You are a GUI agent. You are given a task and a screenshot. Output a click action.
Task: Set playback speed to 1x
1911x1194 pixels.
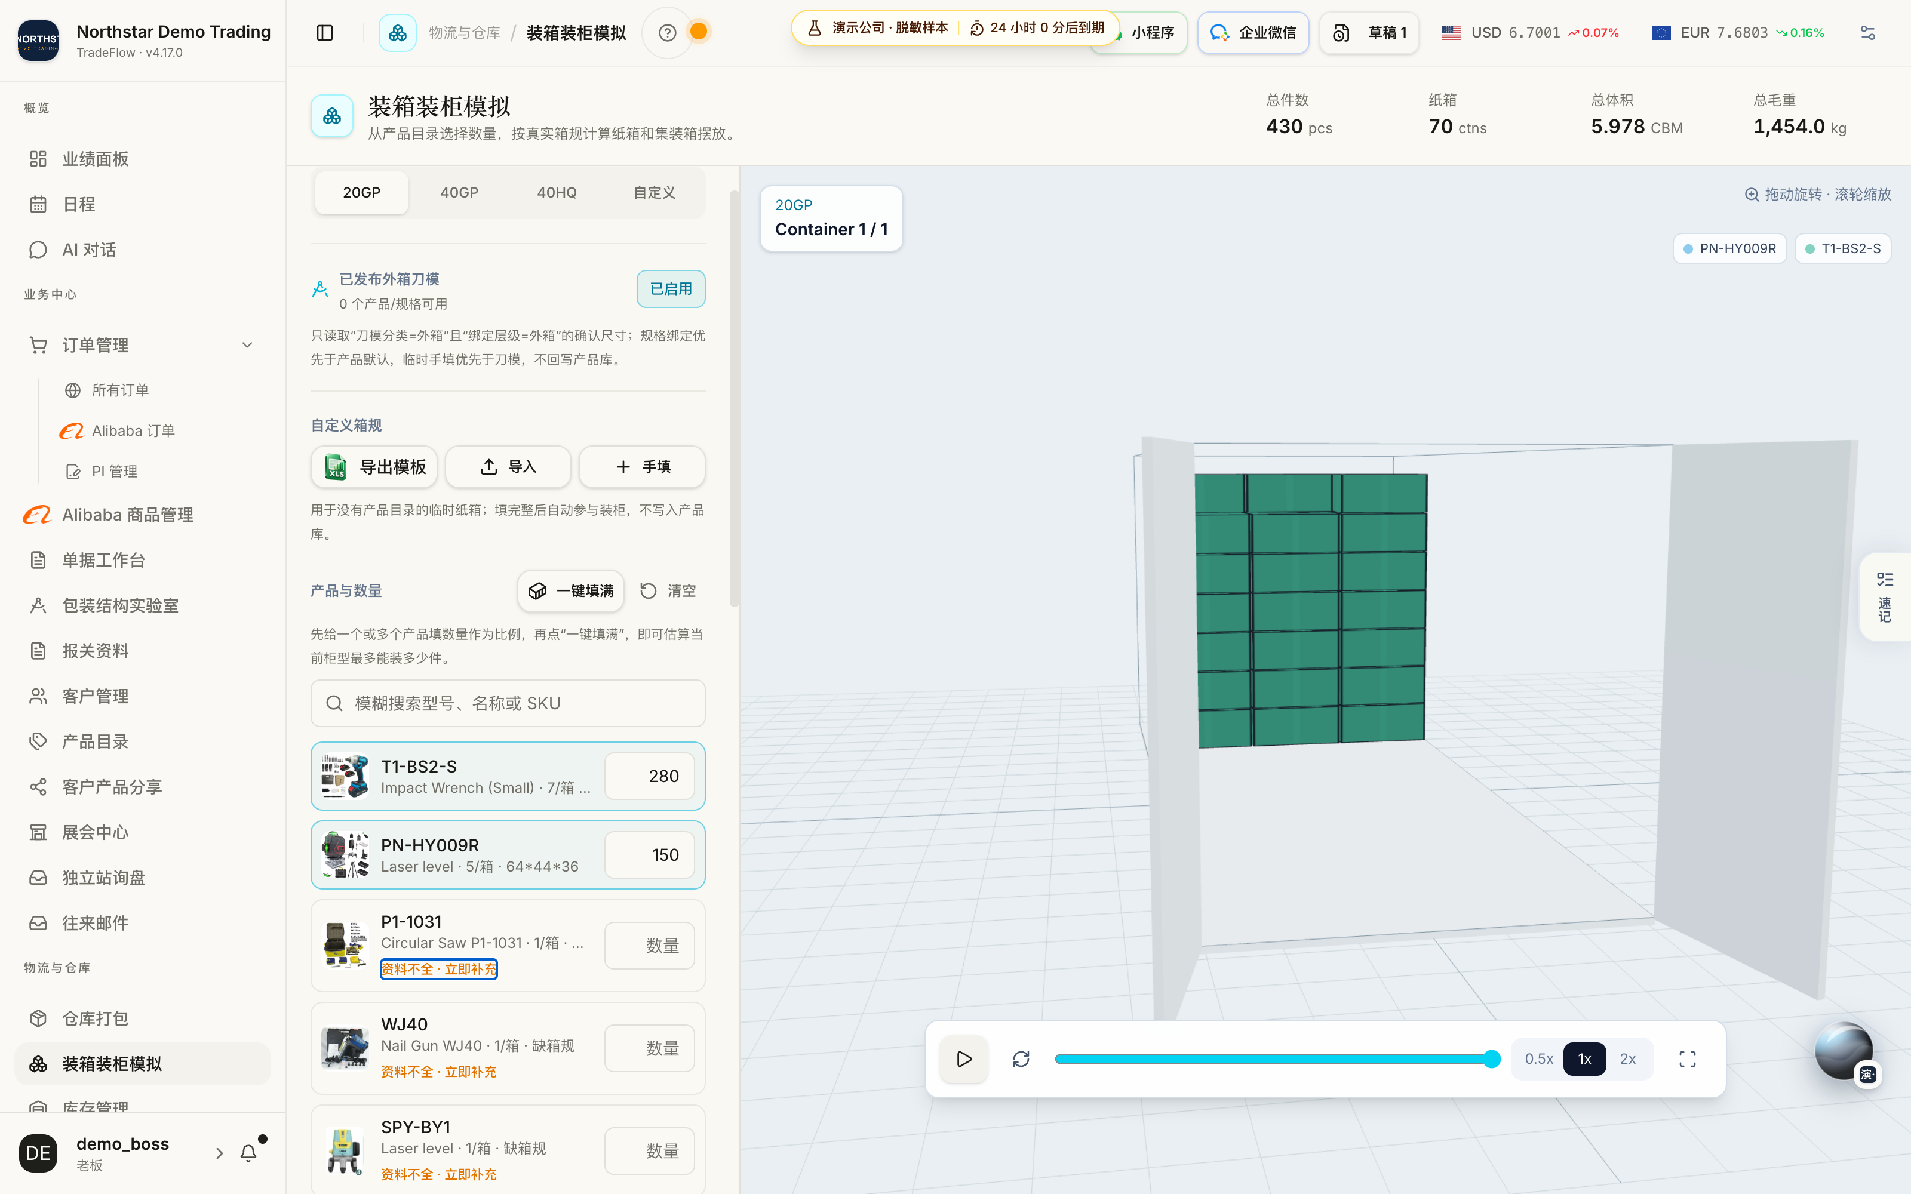point(1584,1059)
